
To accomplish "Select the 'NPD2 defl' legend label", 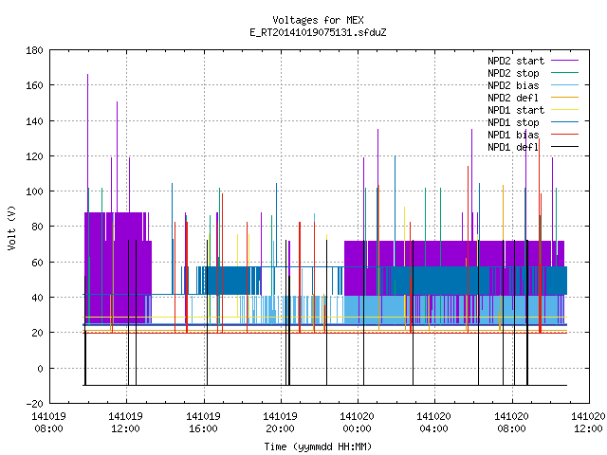I will point(513,98).
